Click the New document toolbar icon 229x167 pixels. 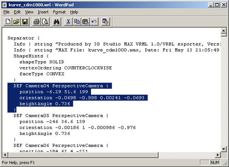[8, 22]
